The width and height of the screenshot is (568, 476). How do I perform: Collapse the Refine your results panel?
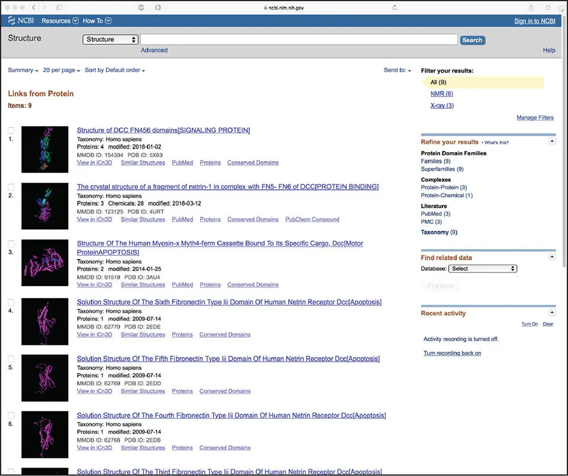[552, 141]
